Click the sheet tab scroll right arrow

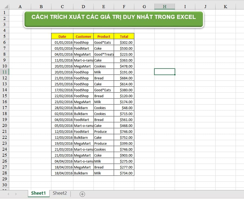click(16, 194)
